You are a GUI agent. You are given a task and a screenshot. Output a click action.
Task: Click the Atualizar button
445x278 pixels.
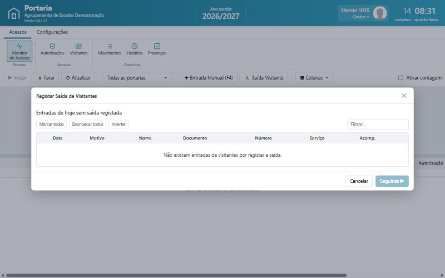click(x=78, y=77)
